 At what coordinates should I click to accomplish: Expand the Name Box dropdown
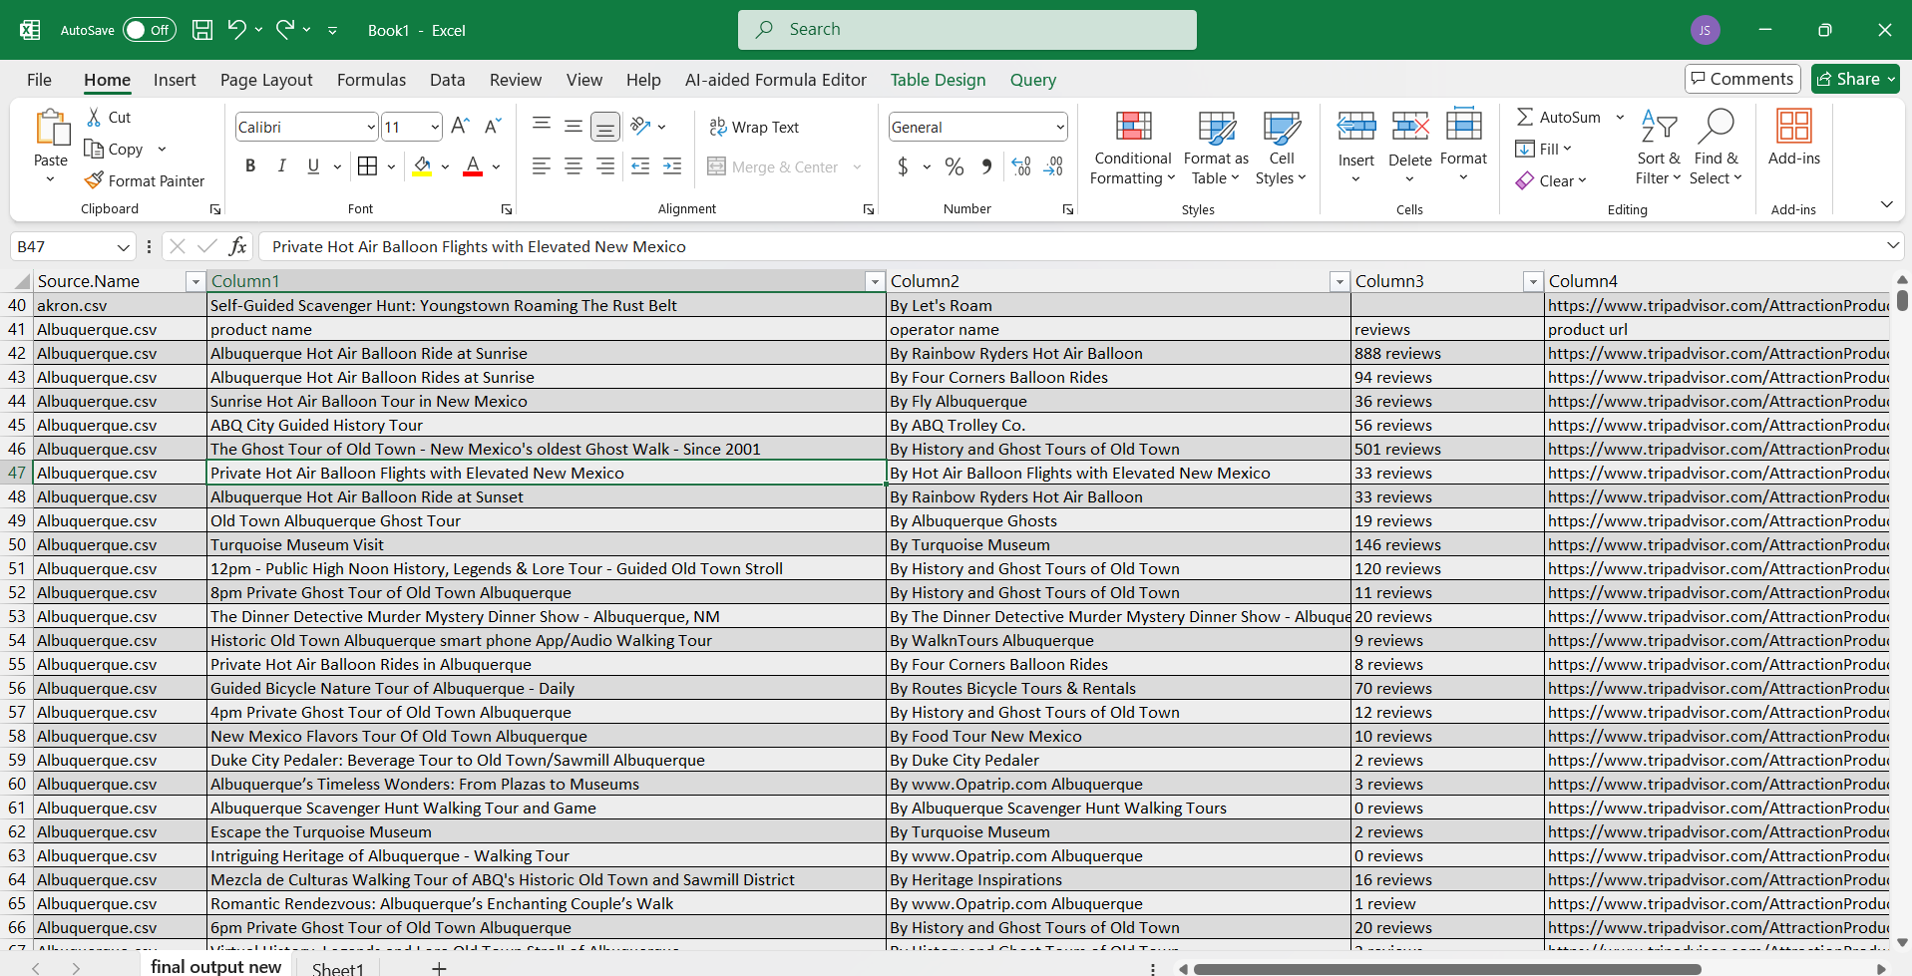123,247
